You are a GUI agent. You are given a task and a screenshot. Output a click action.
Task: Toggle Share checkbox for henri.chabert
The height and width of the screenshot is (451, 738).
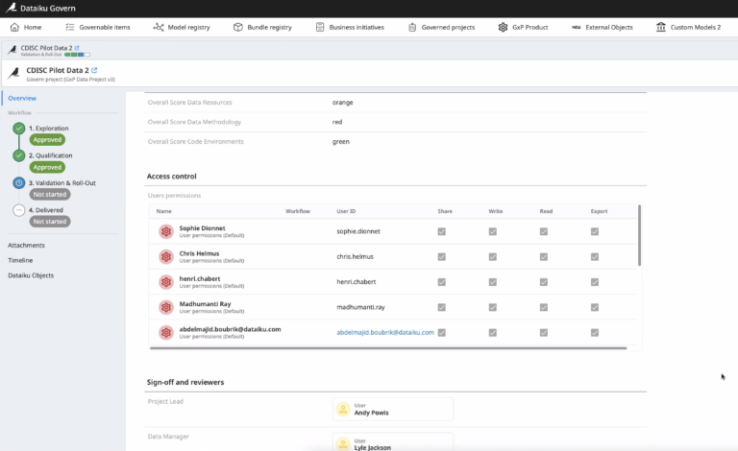coord(441,282)
